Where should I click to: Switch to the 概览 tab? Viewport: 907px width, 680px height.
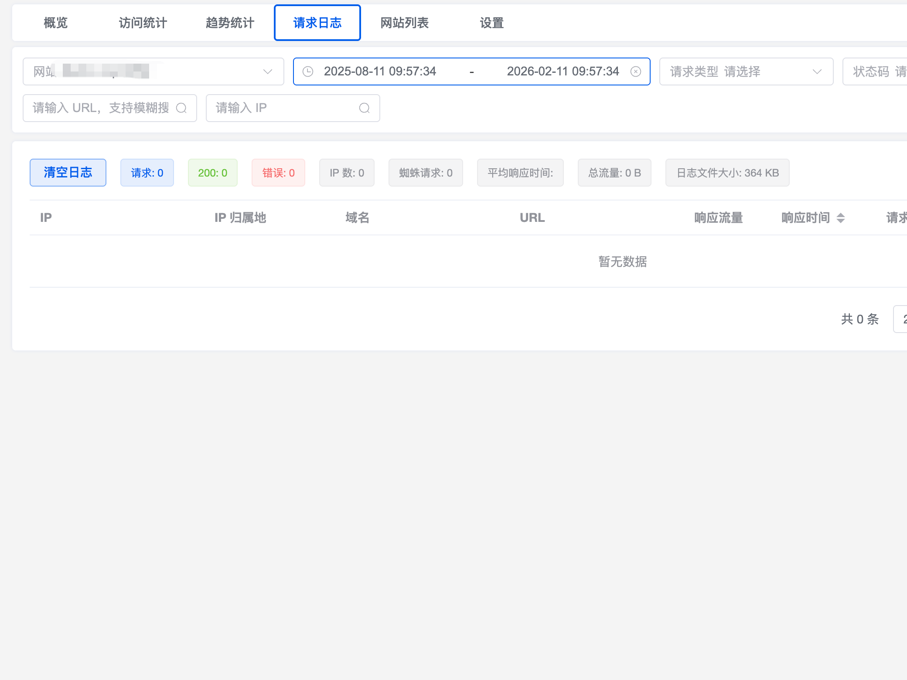[x=56, y=23]
